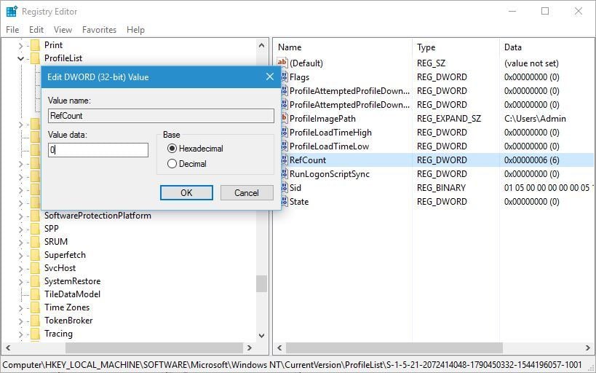Image resolution: width=596 pixels, height=373 pixels.
Task: Click the Sid binary value icon
Action: [284, 188]
